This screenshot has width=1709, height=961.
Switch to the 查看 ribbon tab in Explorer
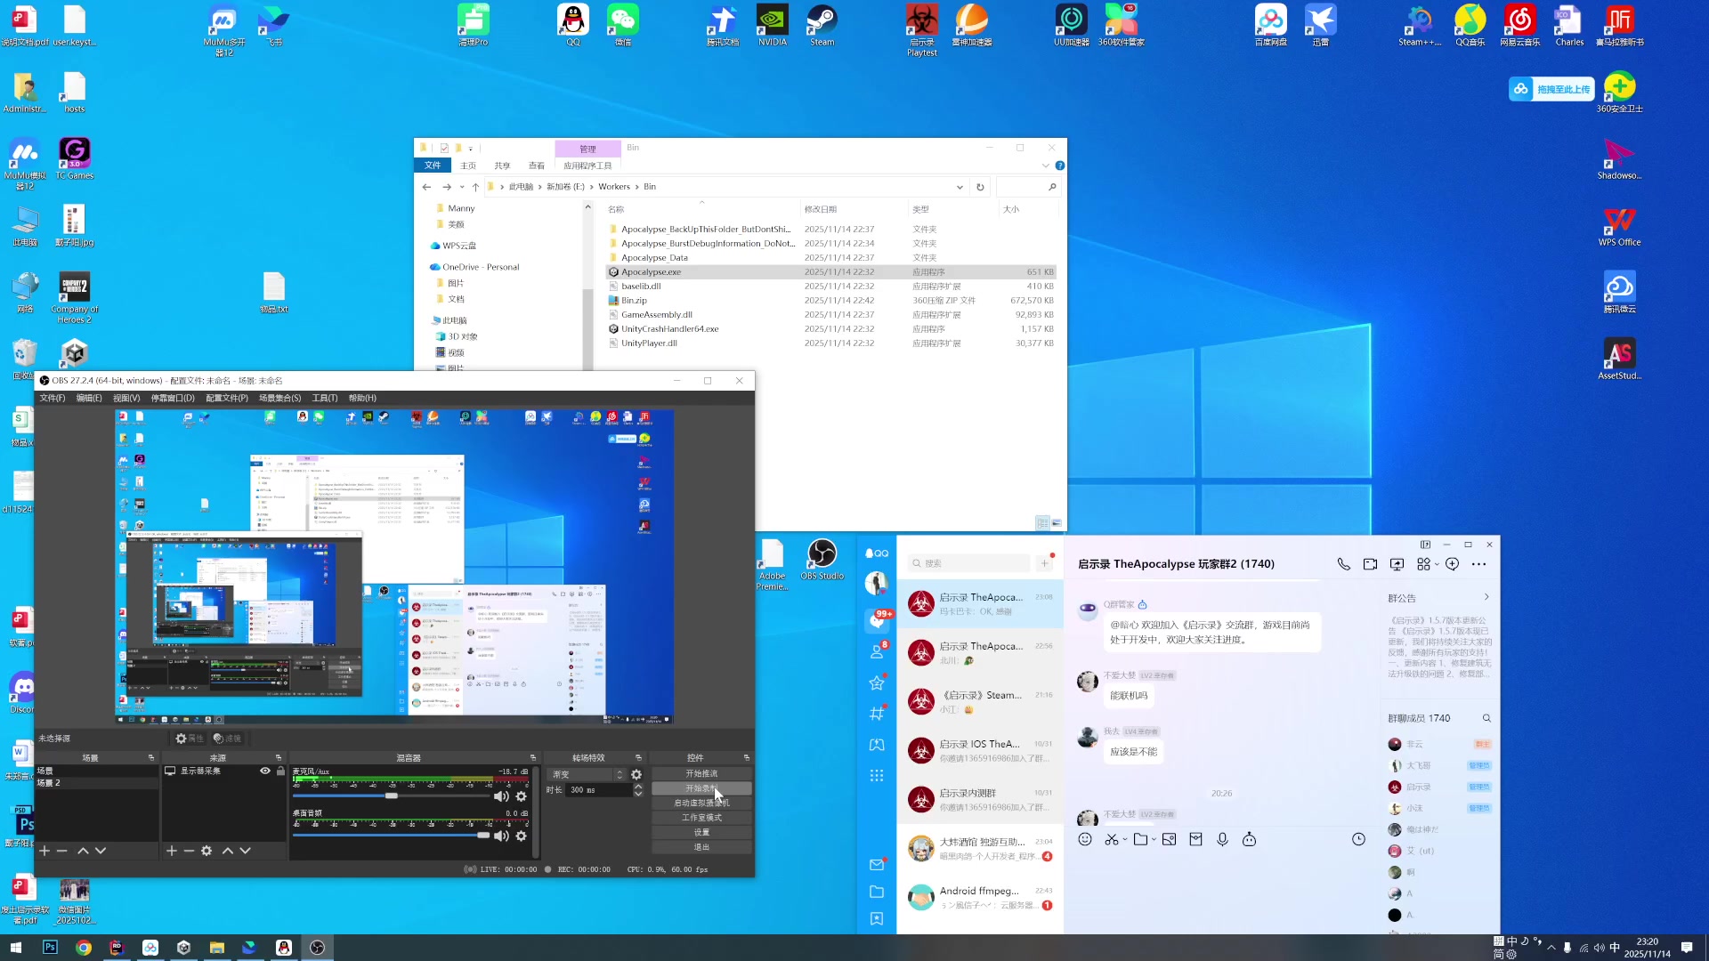[x=536, y=166]
